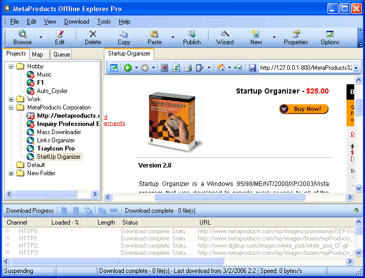Open Options from the toolbar
Screen dimensions: 365x278
tap(330, 37)
